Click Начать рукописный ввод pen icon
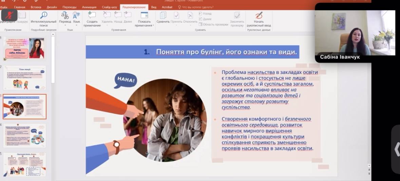Screen dimensions: 400x181 click(x=259, y=15)
